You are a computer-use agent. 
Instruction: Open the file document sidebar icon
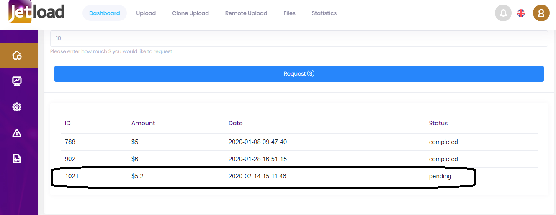point(17,159)
